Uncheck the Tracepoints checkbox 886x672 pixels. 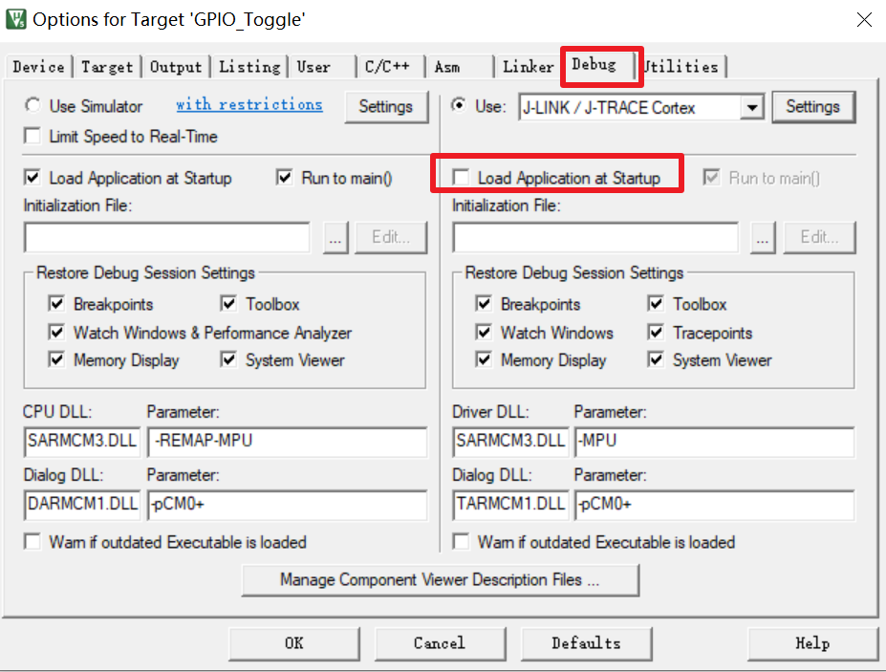(656, 332)
